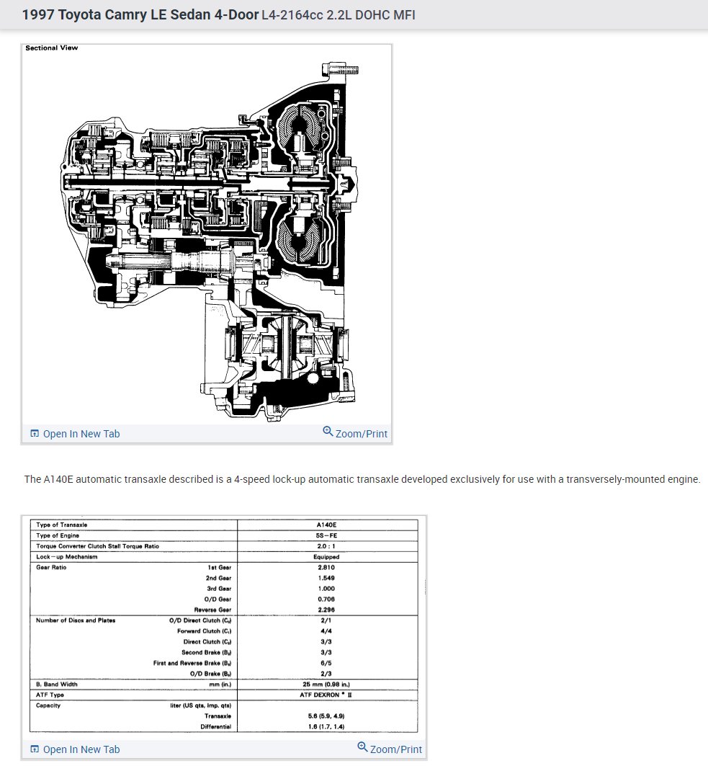The image size is (708, 766).
Task: Click the 'Sectional View' caption
Action: 52,48
